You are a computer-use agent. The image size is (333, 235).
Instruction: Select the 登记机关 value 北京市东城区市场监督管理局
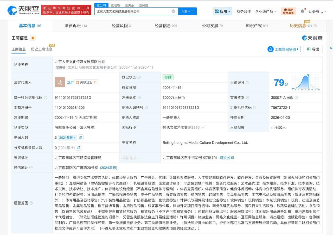[x=78, y=158]
